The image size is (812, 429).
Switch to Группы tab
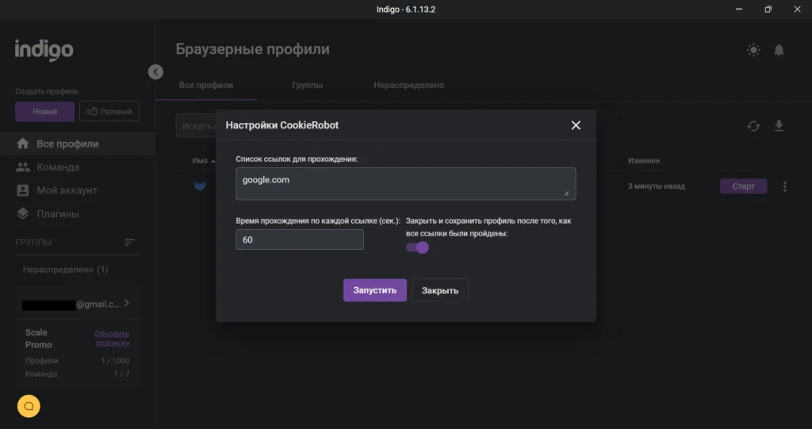(308, 85)
